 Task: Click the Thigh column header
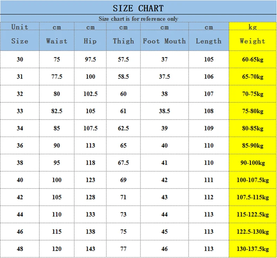123,41
